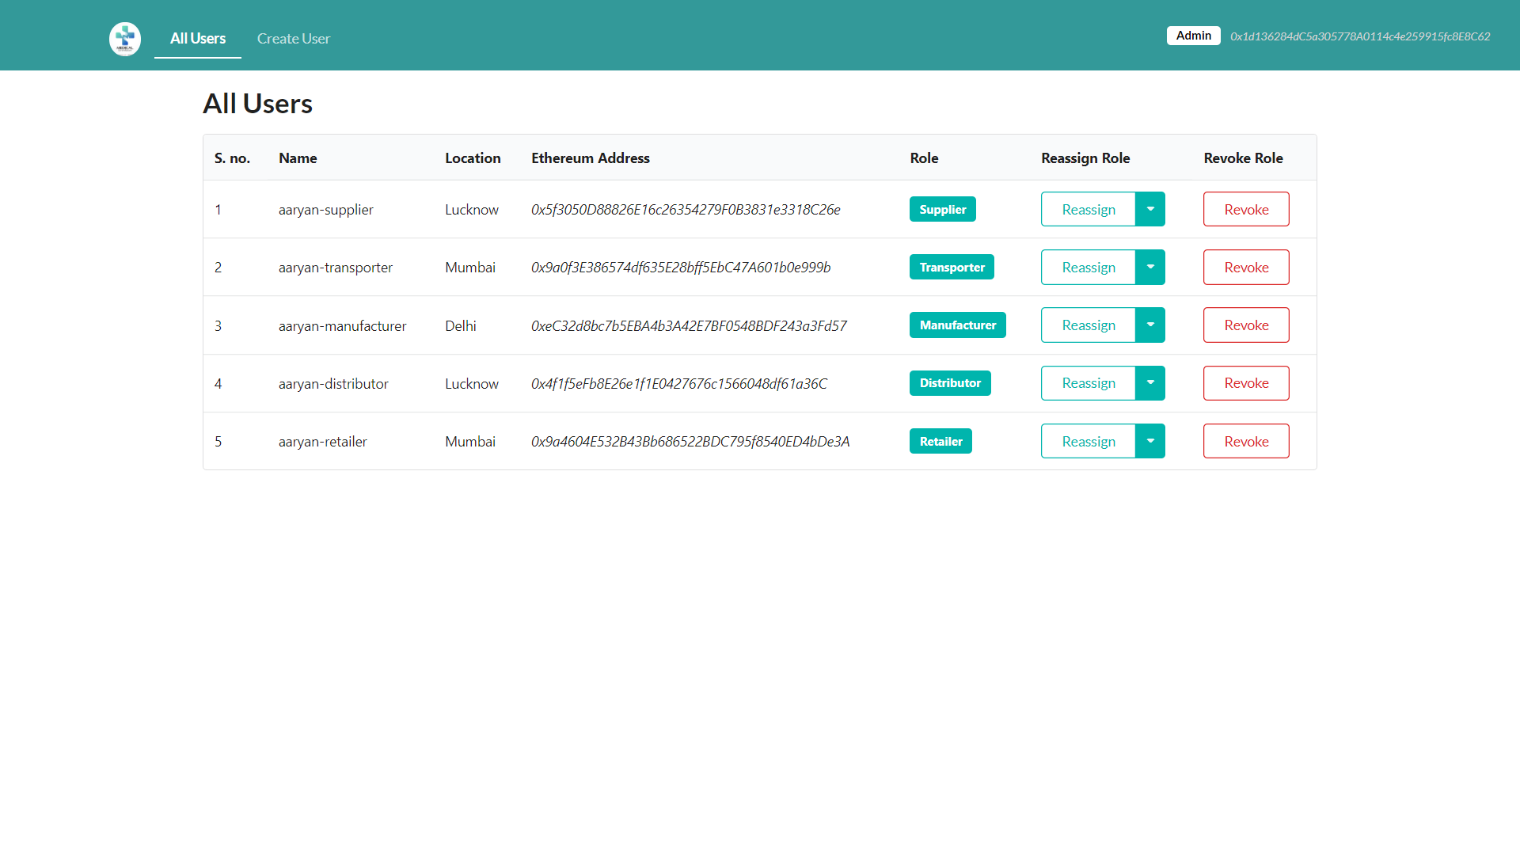Select the All Users tab

[x=197, y=37]
